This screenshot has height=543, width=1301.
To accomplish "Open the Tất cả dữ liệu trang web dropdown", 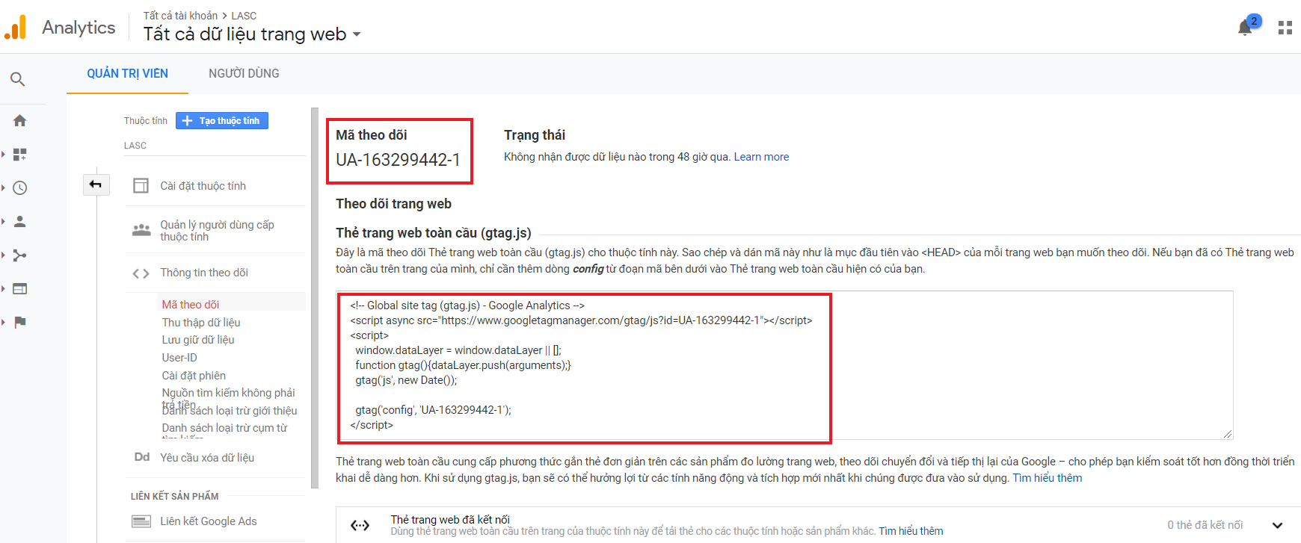I will point(251,34).
